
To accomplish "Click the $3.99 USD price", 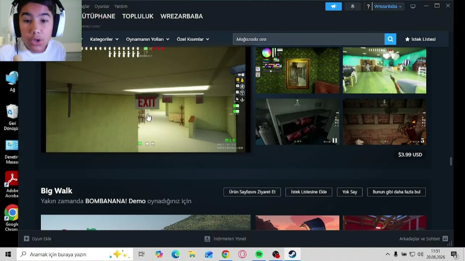I will click(410, 154).
